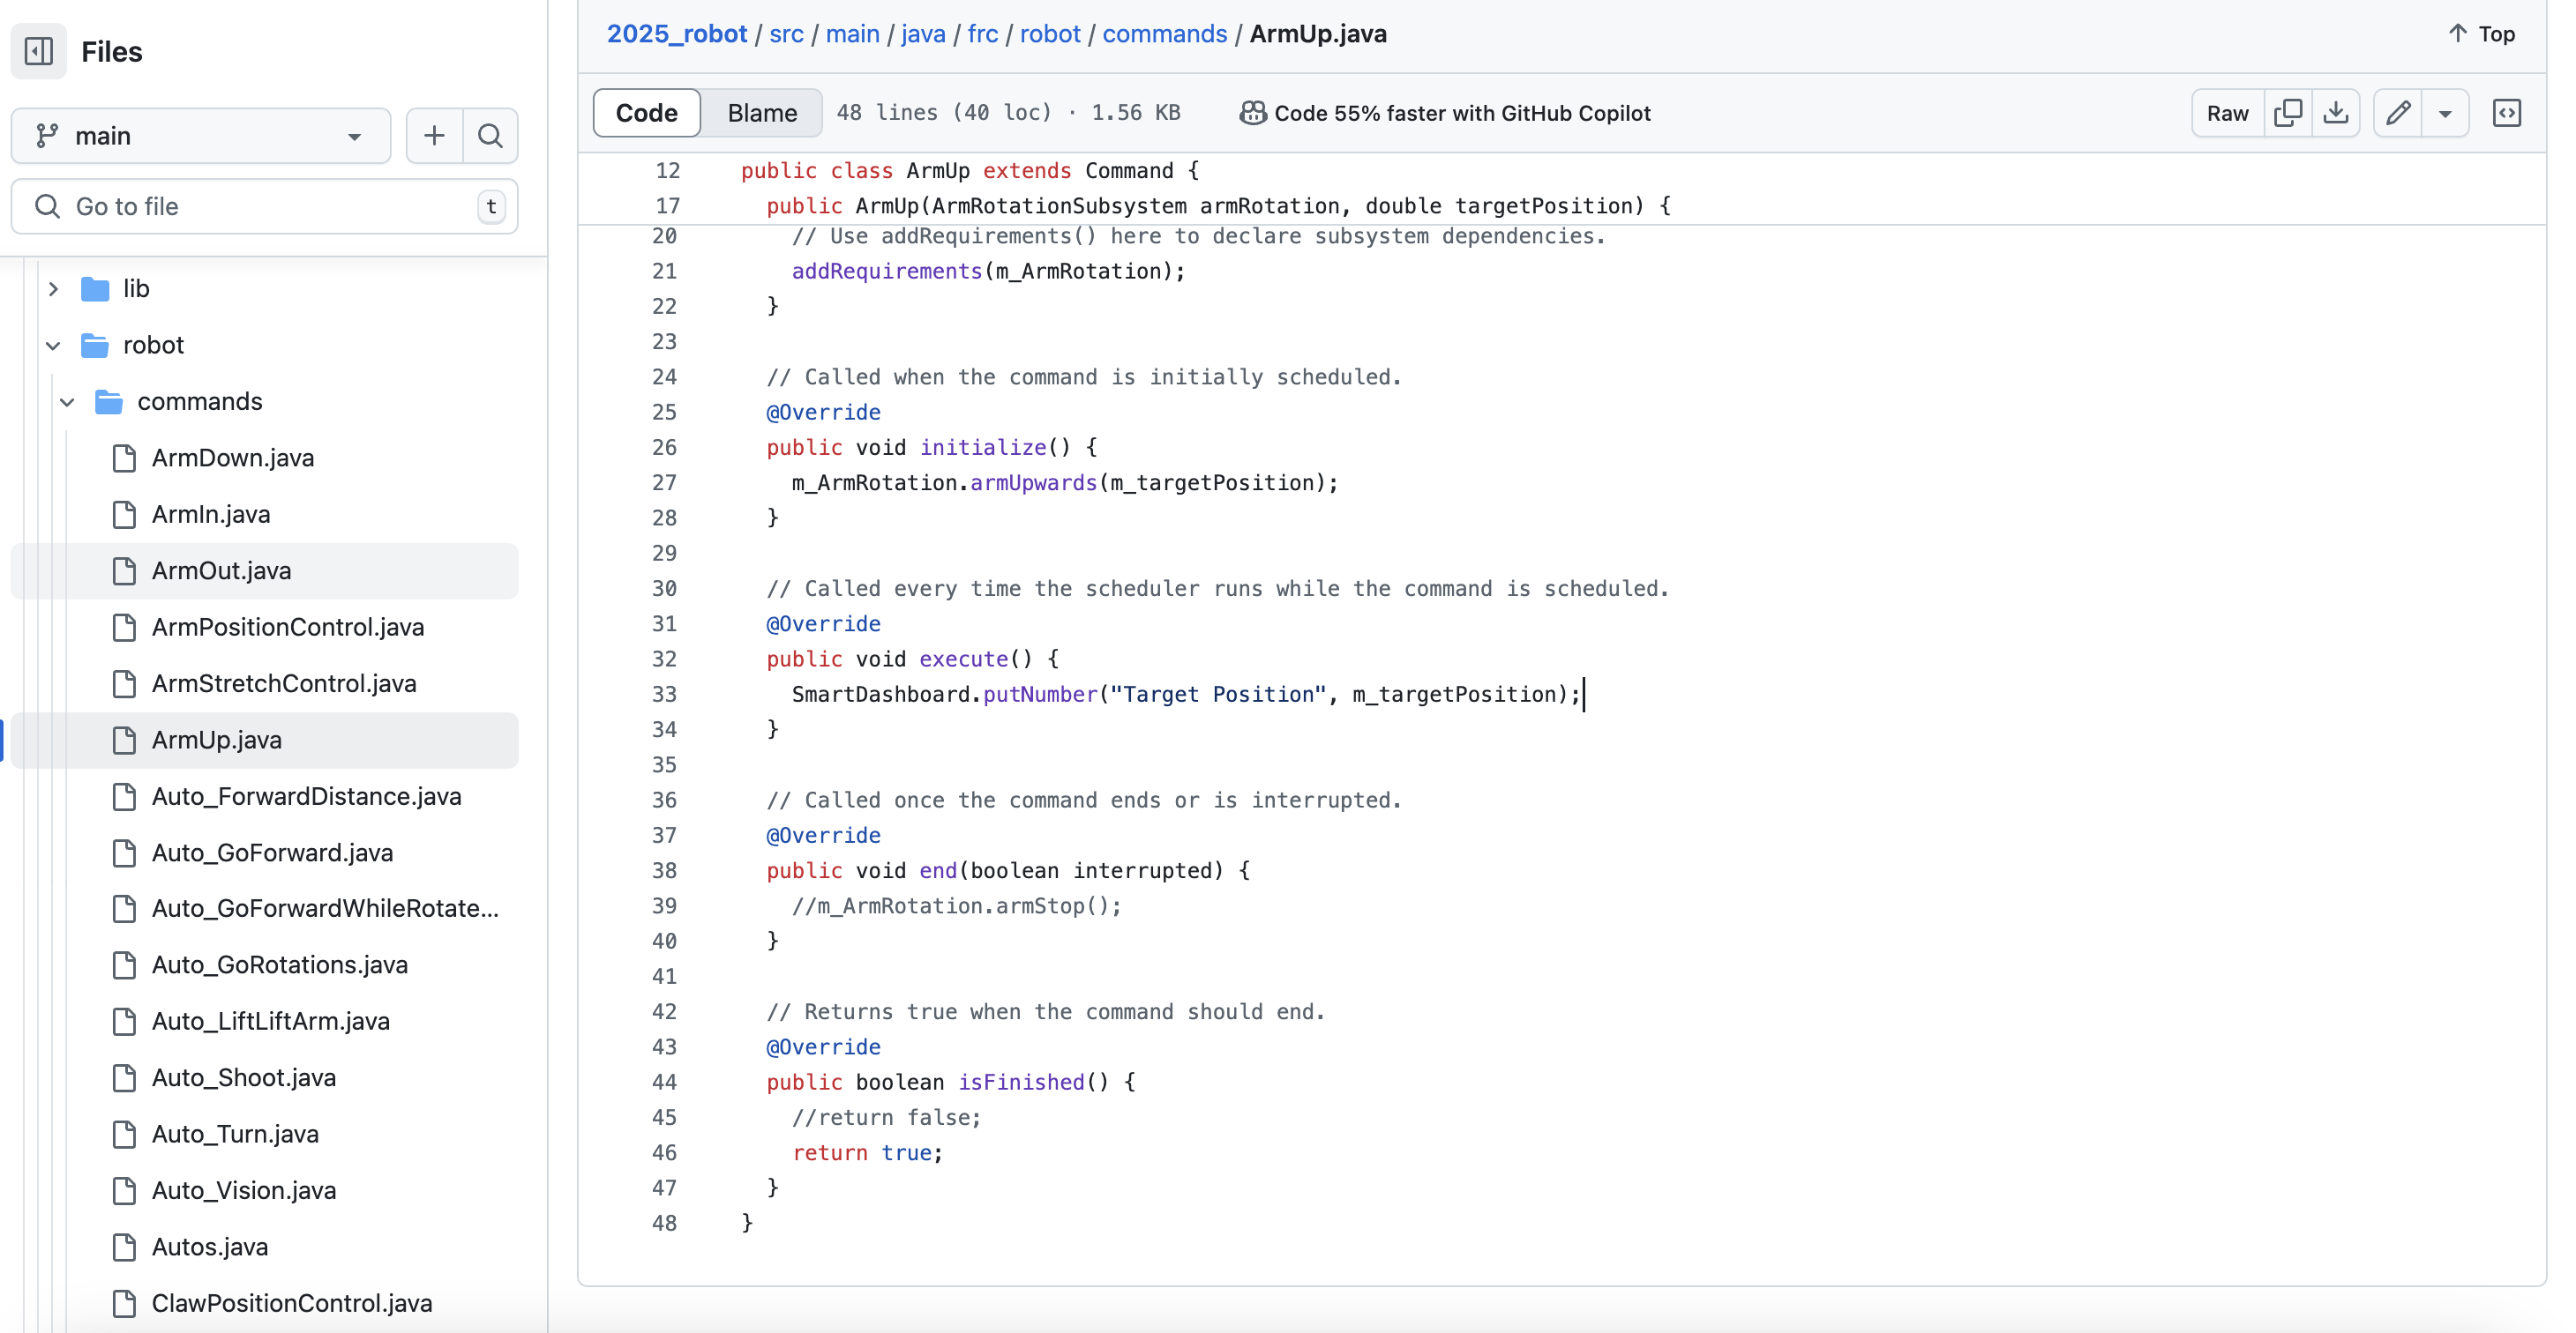The width and height of the screenshot is (2576, 1333).
Task: Open ArmOut.java in the file tree
Action: click(222, 570)
